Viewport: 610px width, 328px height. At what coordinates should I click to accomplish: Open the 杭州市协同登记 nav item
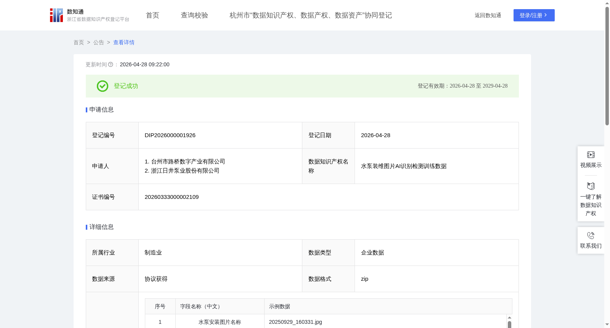pyautogui.click(x=311, y=15)
